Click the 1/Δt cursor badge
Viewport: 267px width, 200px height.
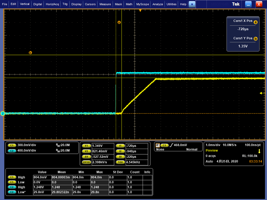point(120,162)
